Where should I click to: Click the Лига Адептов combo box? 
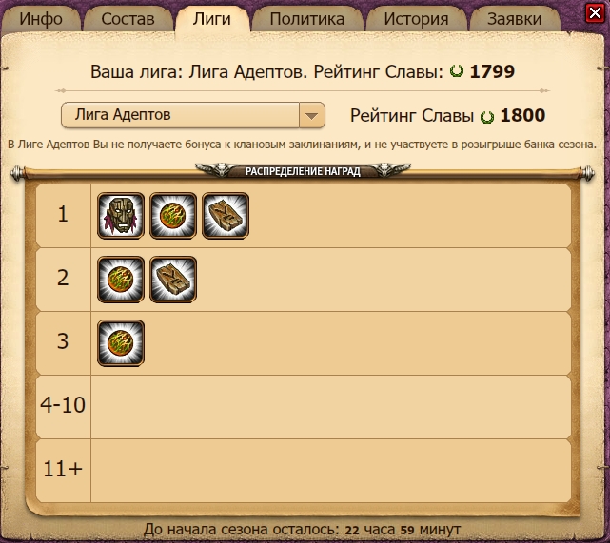point(193,115)
